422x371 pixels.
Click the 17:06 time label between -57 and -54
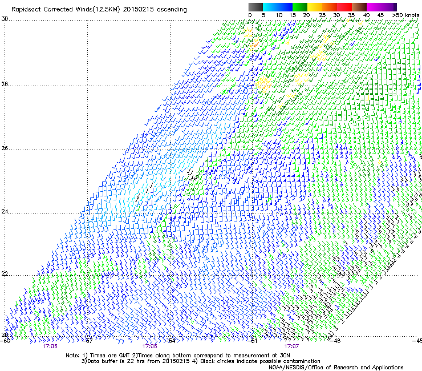(149, 346)
